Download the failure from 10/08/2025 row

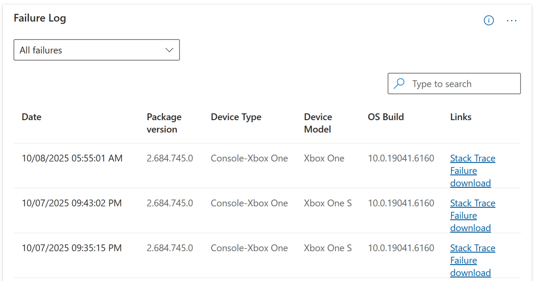(x=470, y=177)
